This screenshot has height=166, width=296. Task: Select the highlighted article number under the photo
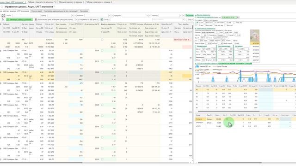[x=255, y=43]
